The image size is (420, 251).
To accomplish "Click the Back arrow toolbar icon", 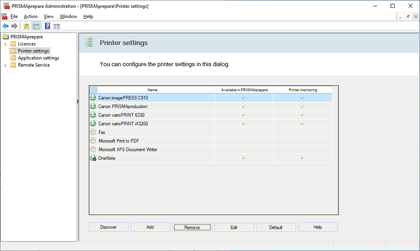I will coord(5,26).
